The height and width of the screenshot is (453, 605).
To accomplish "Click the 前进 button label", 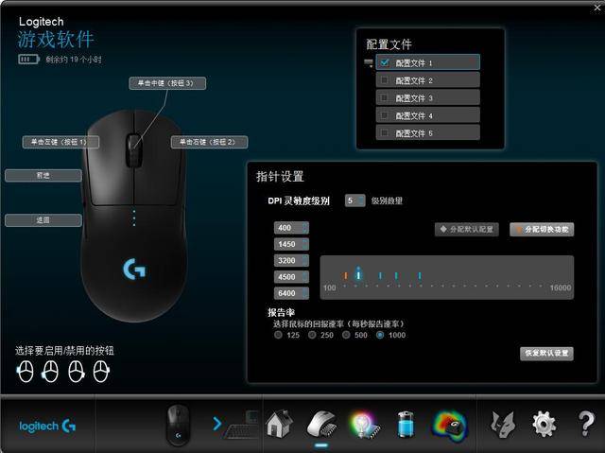I will (43, 176).
